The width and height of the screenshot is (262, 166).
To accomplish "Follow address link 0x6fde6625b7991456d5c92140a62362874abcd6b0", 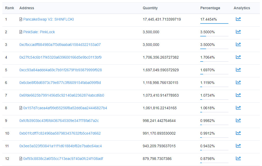I will coord(62,95).
